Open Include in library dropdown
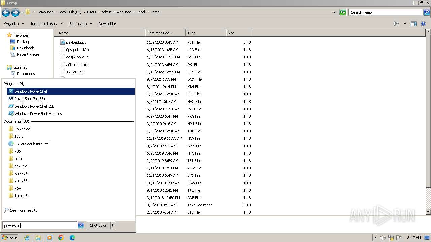The height and width of the screenshot is (242, 431). pyautogui.click(x=46, y=24)
